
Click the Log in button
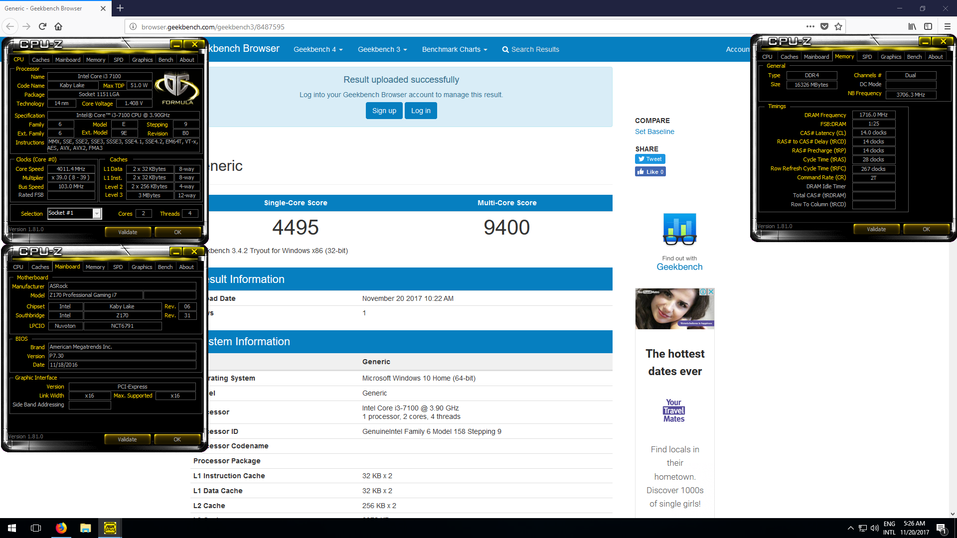pos(421,111)
